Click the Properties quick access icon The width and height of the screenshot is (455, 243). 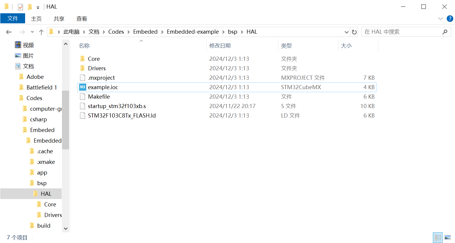coord(20,6)
